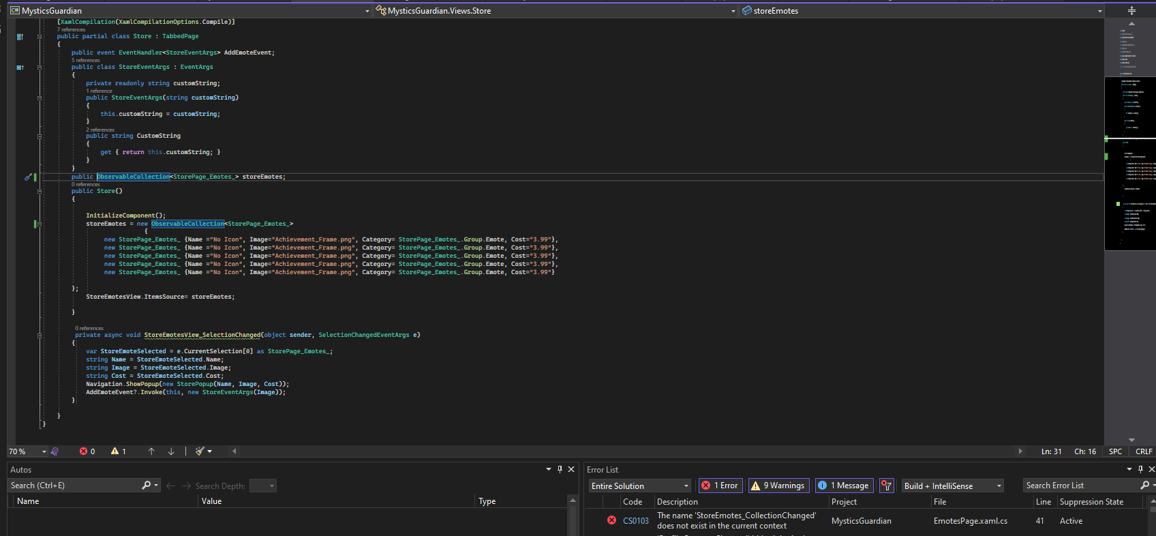Go to next issue down arrow
The image size is (1156, 536).
coord(171,451)
